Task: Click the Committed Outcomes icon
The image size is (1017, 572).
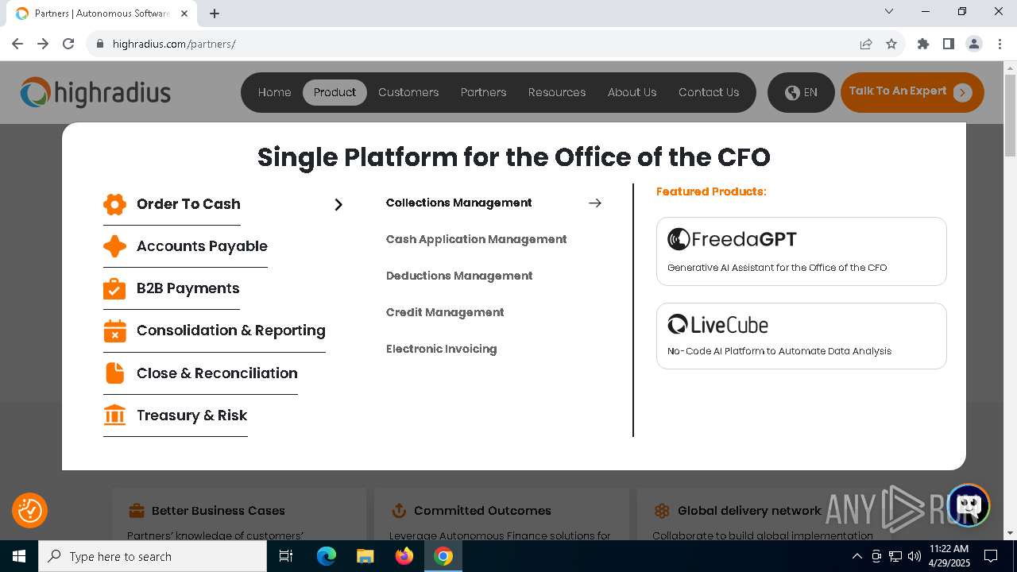Action: [x=399, y=510]
